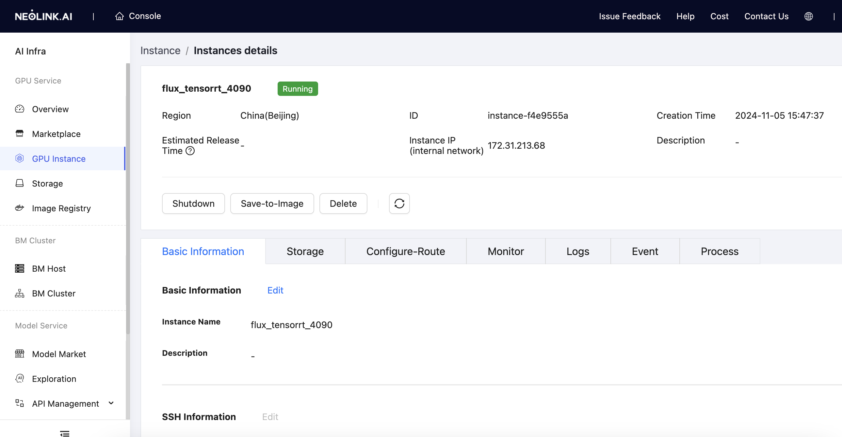The image size is (842, 437).
Task: Open Overview in the sidebar
Action: (63, 109)
